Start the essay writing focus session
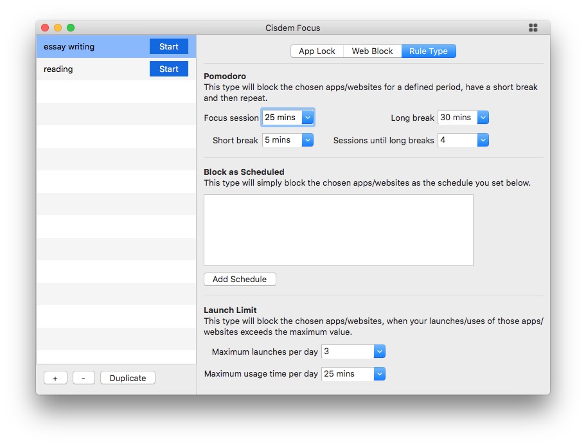Viewport: 586px width, 446px height. tap(168, 46)
